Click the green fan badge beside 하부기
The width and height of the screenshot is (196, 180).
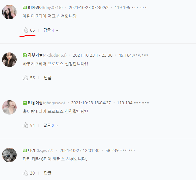click(25, 55)
